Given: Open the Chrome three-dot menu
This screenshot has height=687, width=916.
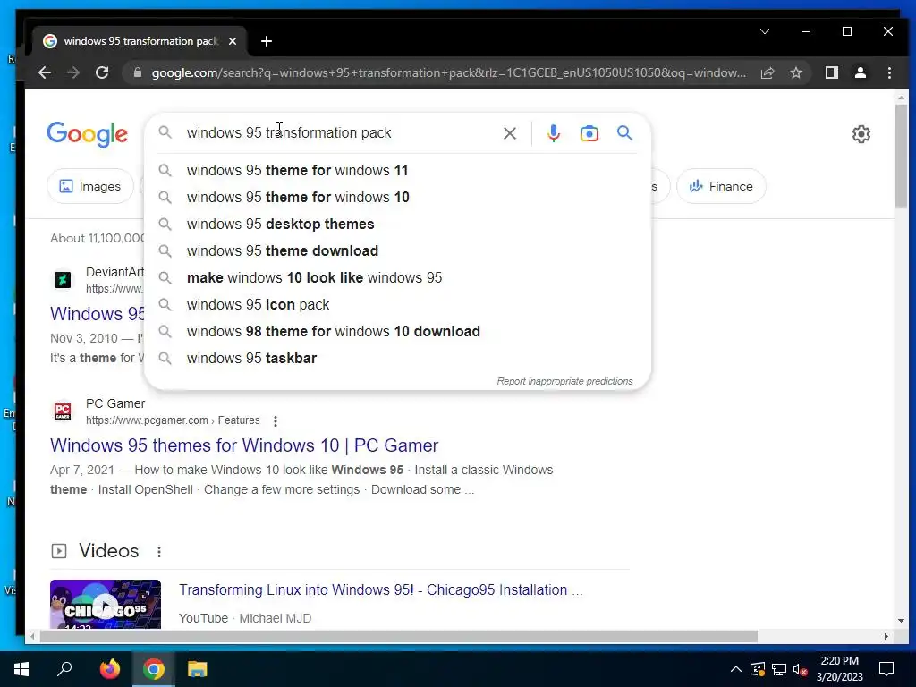Looking at the screenshot, I should point(889,72).
